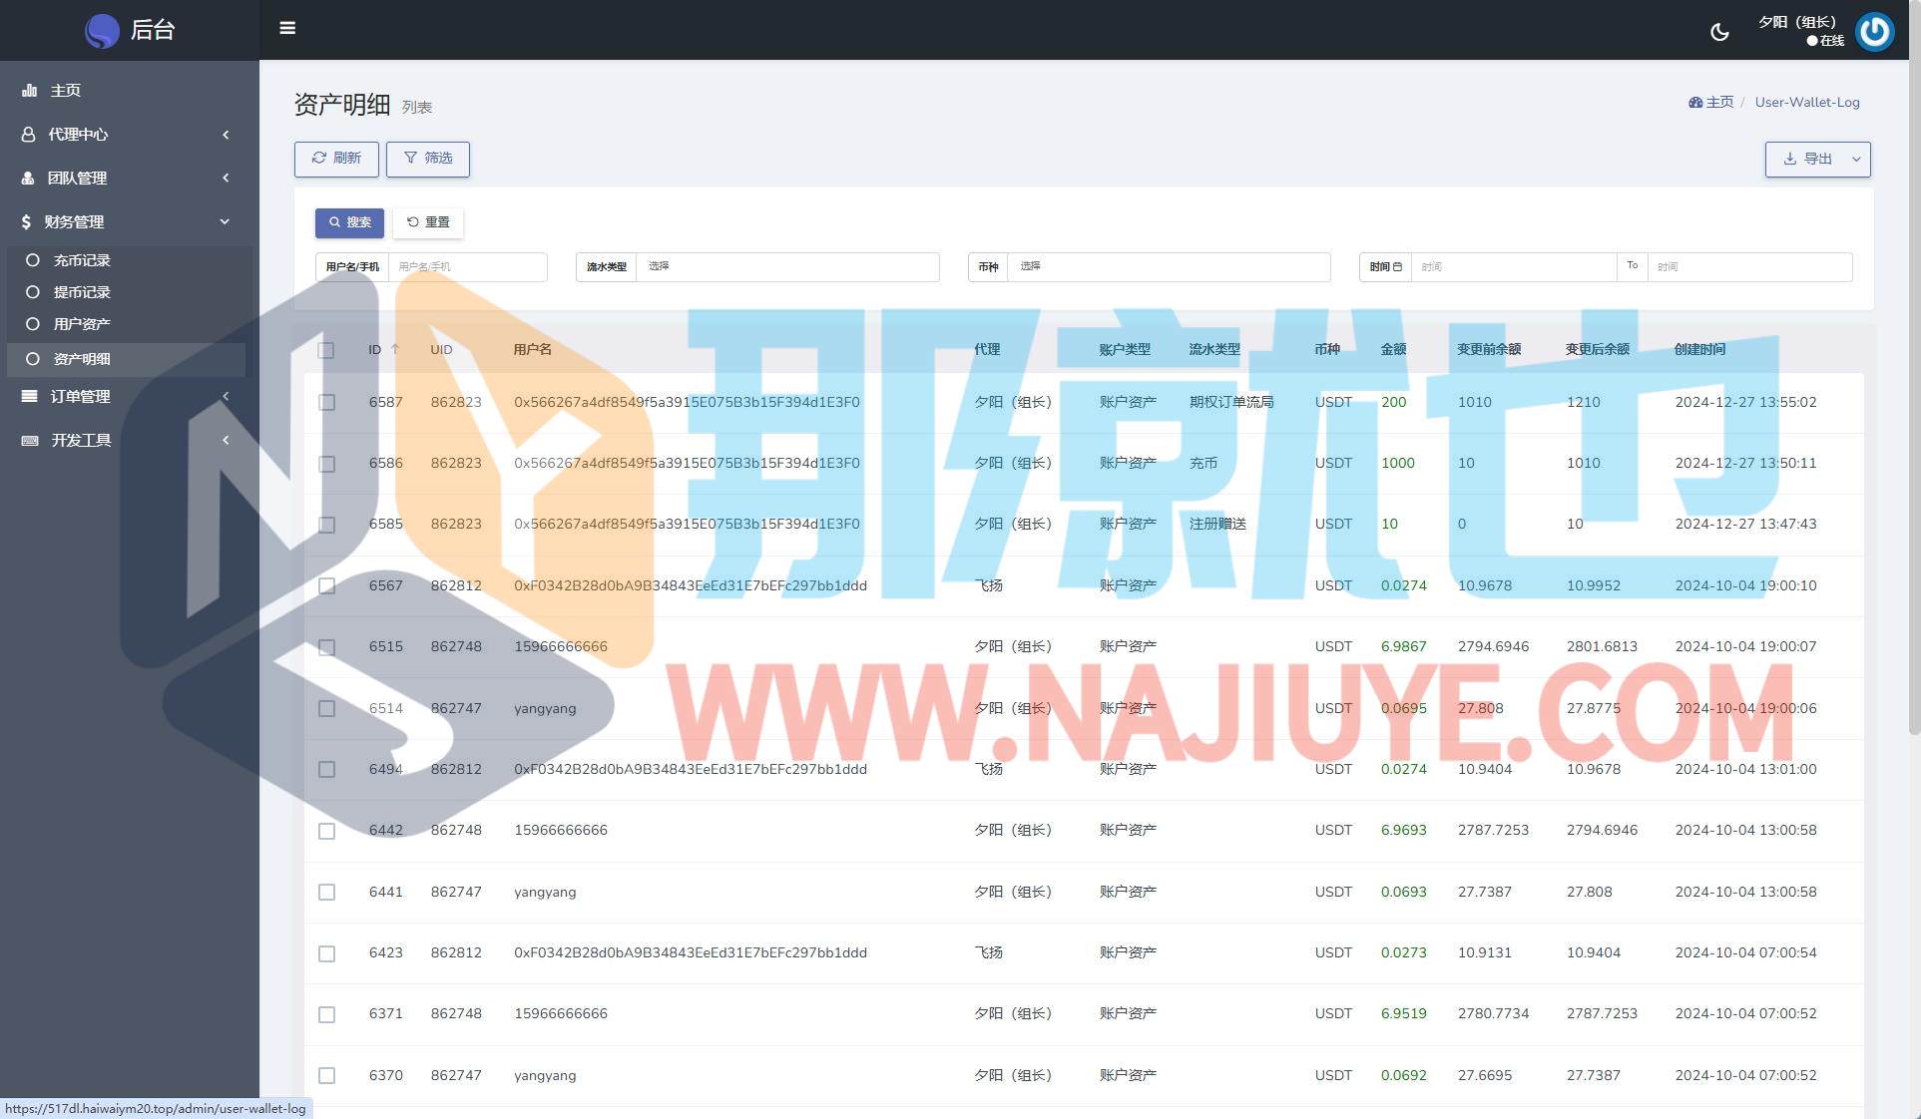Check the select-all checkbox in table header
The image size is (1921, 1119).
click(326, 350)
